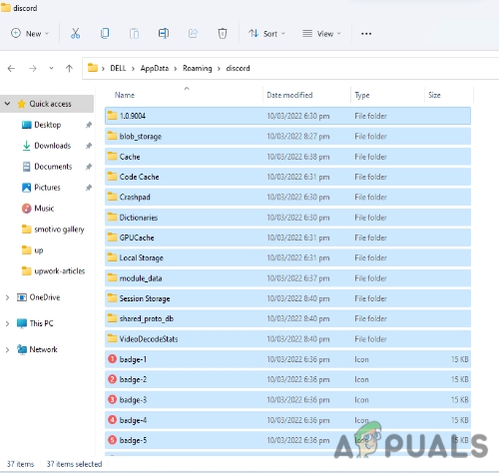Go up one folder level arrow
This screenshot has height=473, width=499.
pyautogui.click(x=69, y=69)
